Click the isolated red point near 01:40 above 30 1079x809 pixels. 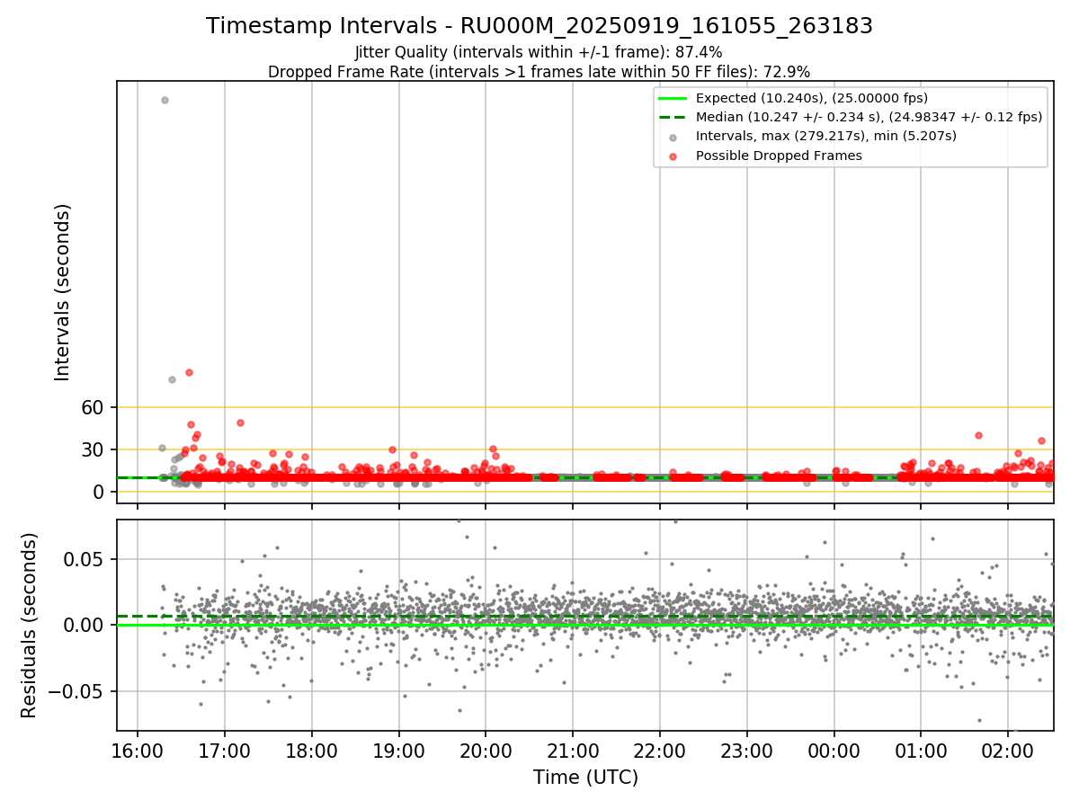coord(978,435)
